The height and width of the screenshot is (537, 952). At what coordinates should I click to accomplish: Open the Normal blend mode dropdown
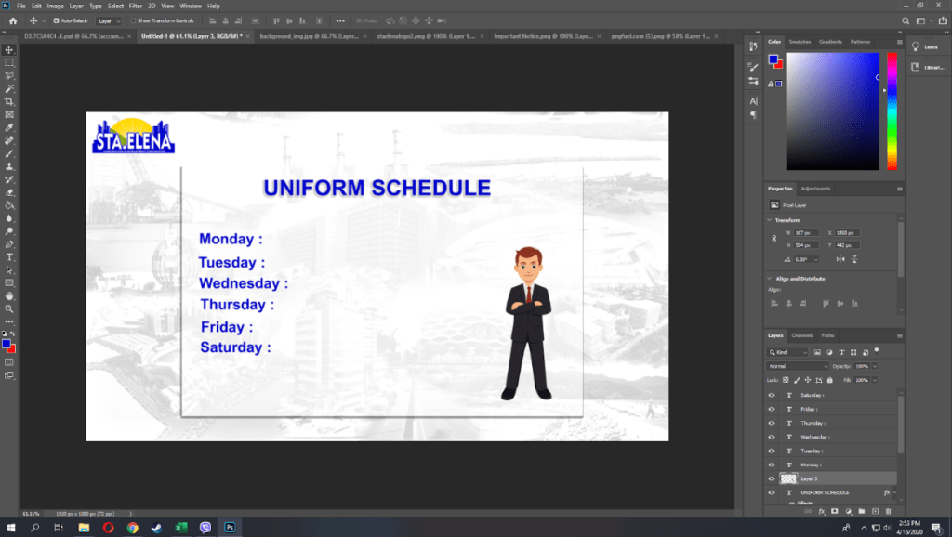(x=798, y=366)
